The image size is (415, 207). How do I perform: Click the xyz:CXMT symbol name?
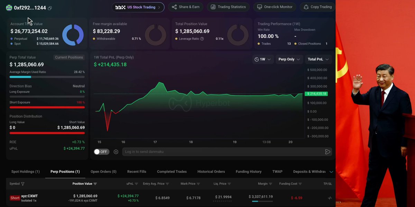click(29, 196)
